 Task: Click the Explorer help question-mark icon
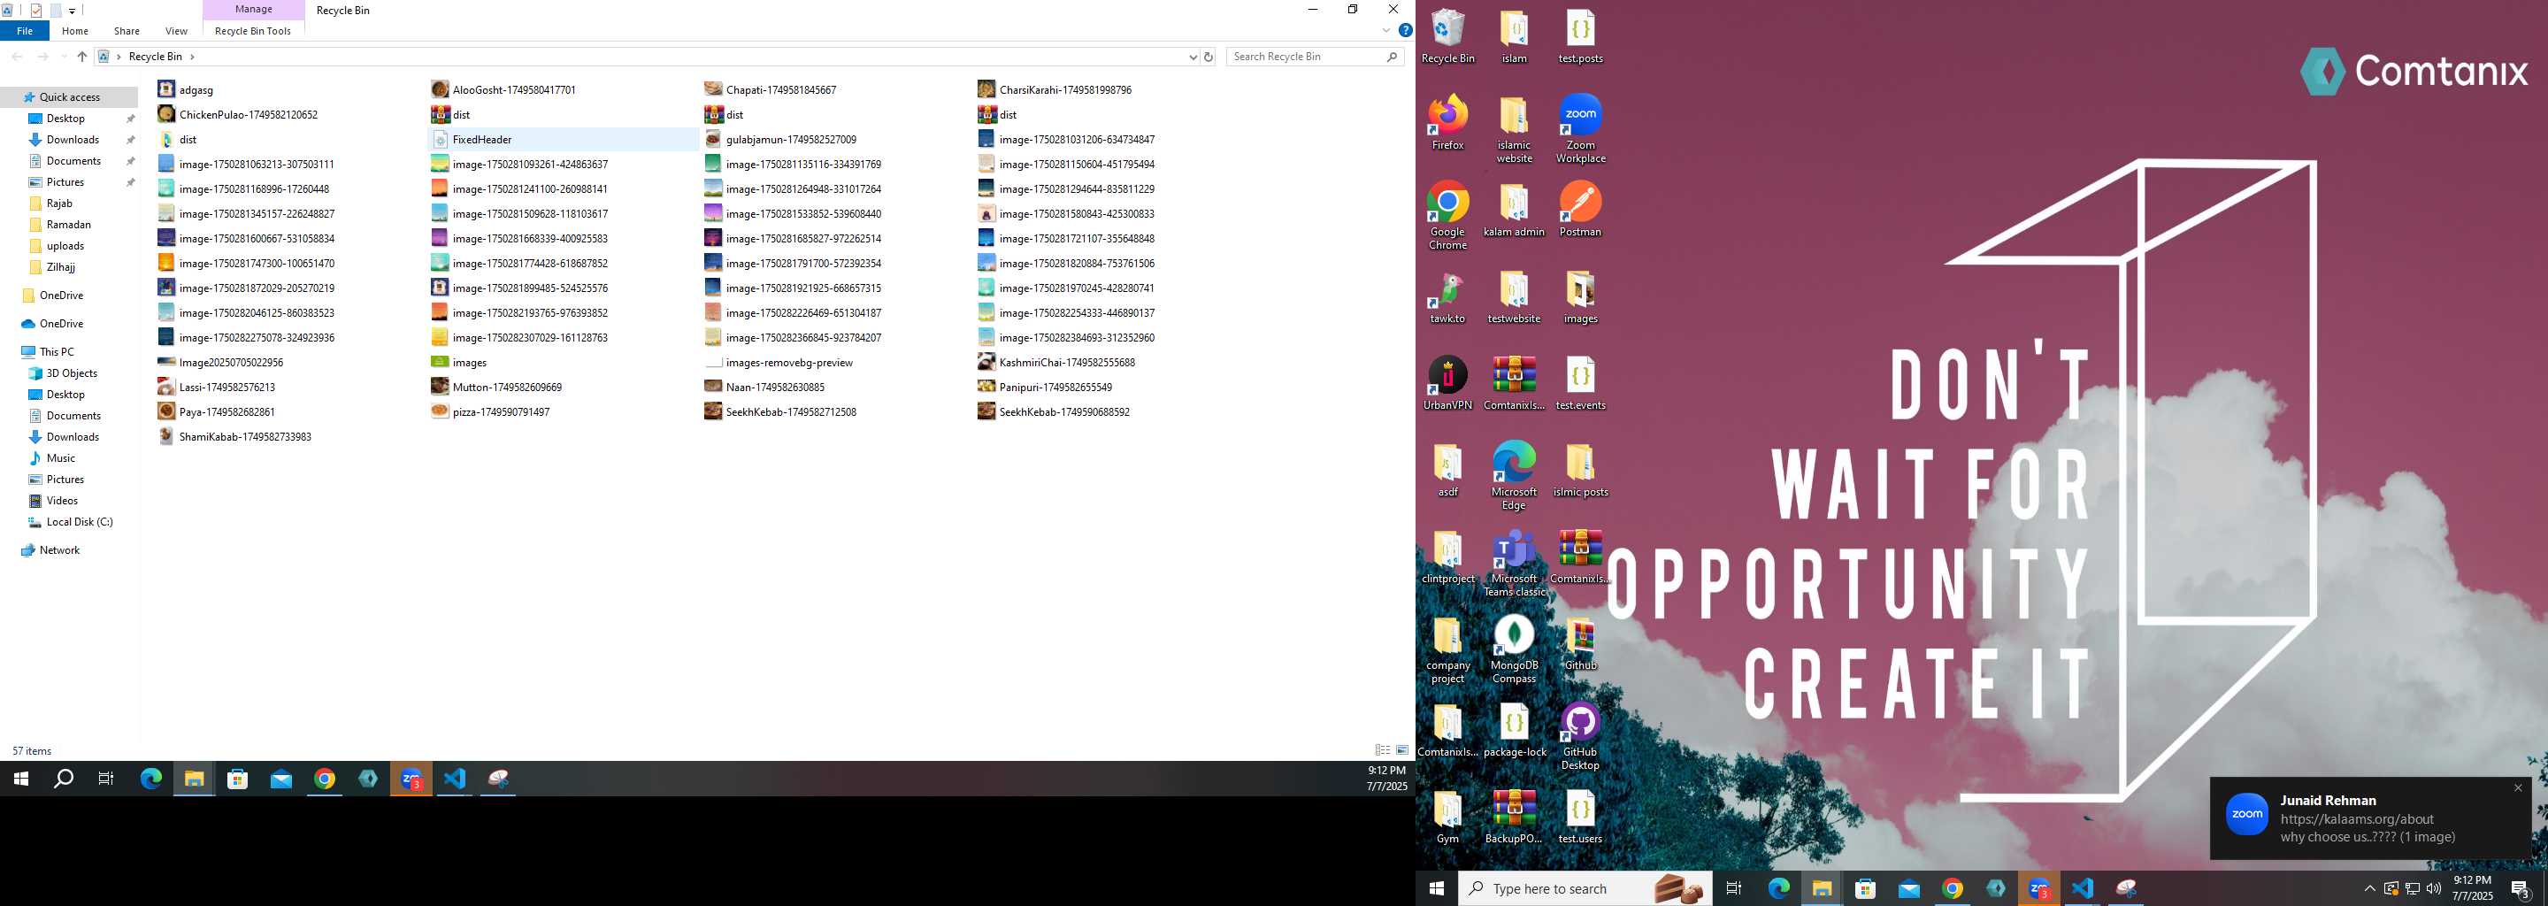pos(1405,31)
